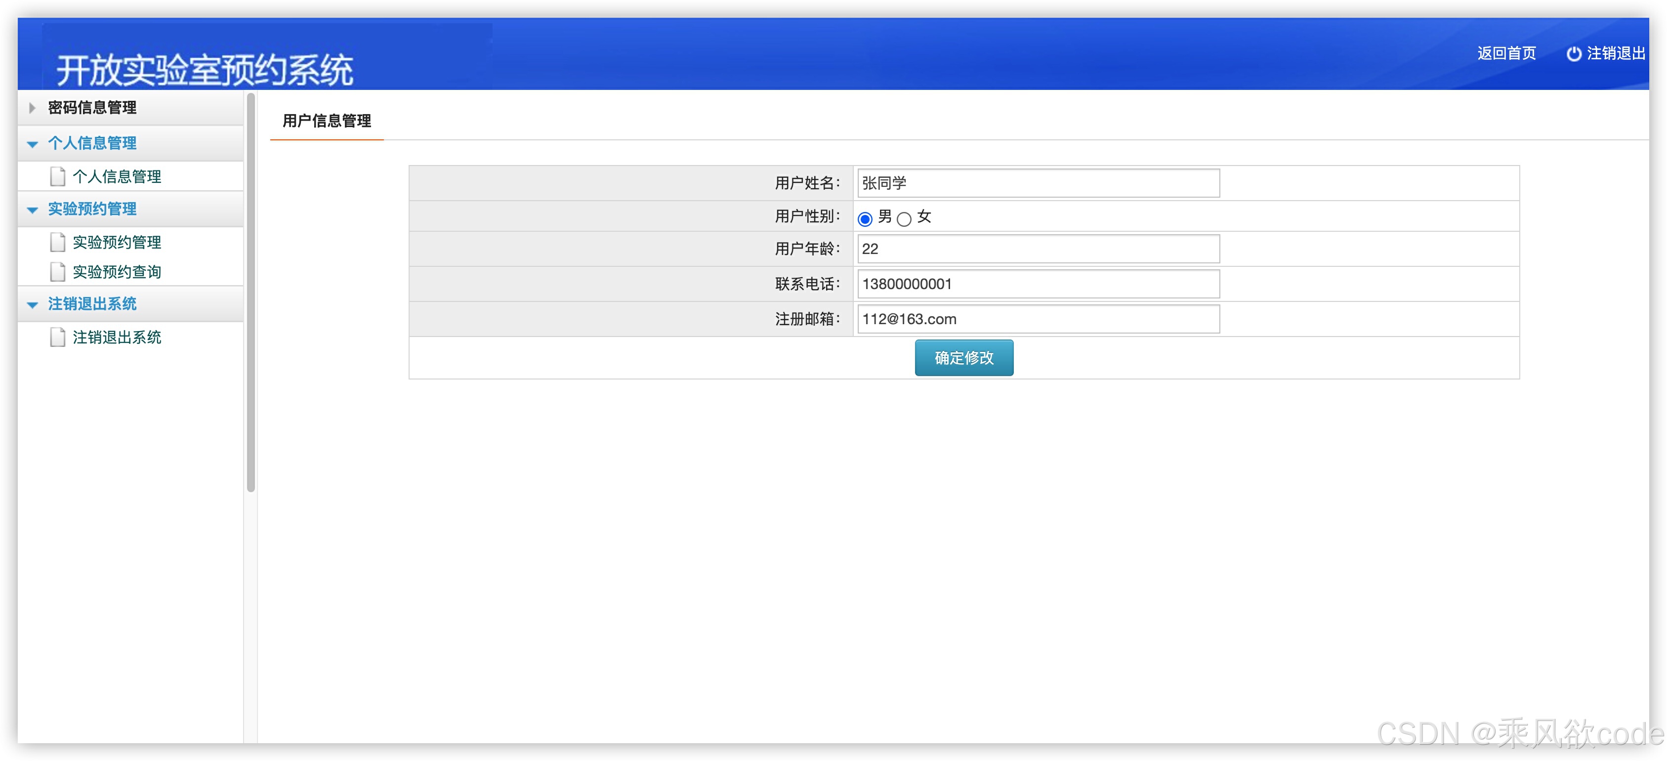This screenshot has width=1667, height=761.
Task: Open the 用户信息管理 tab
Action: point(327,121)
